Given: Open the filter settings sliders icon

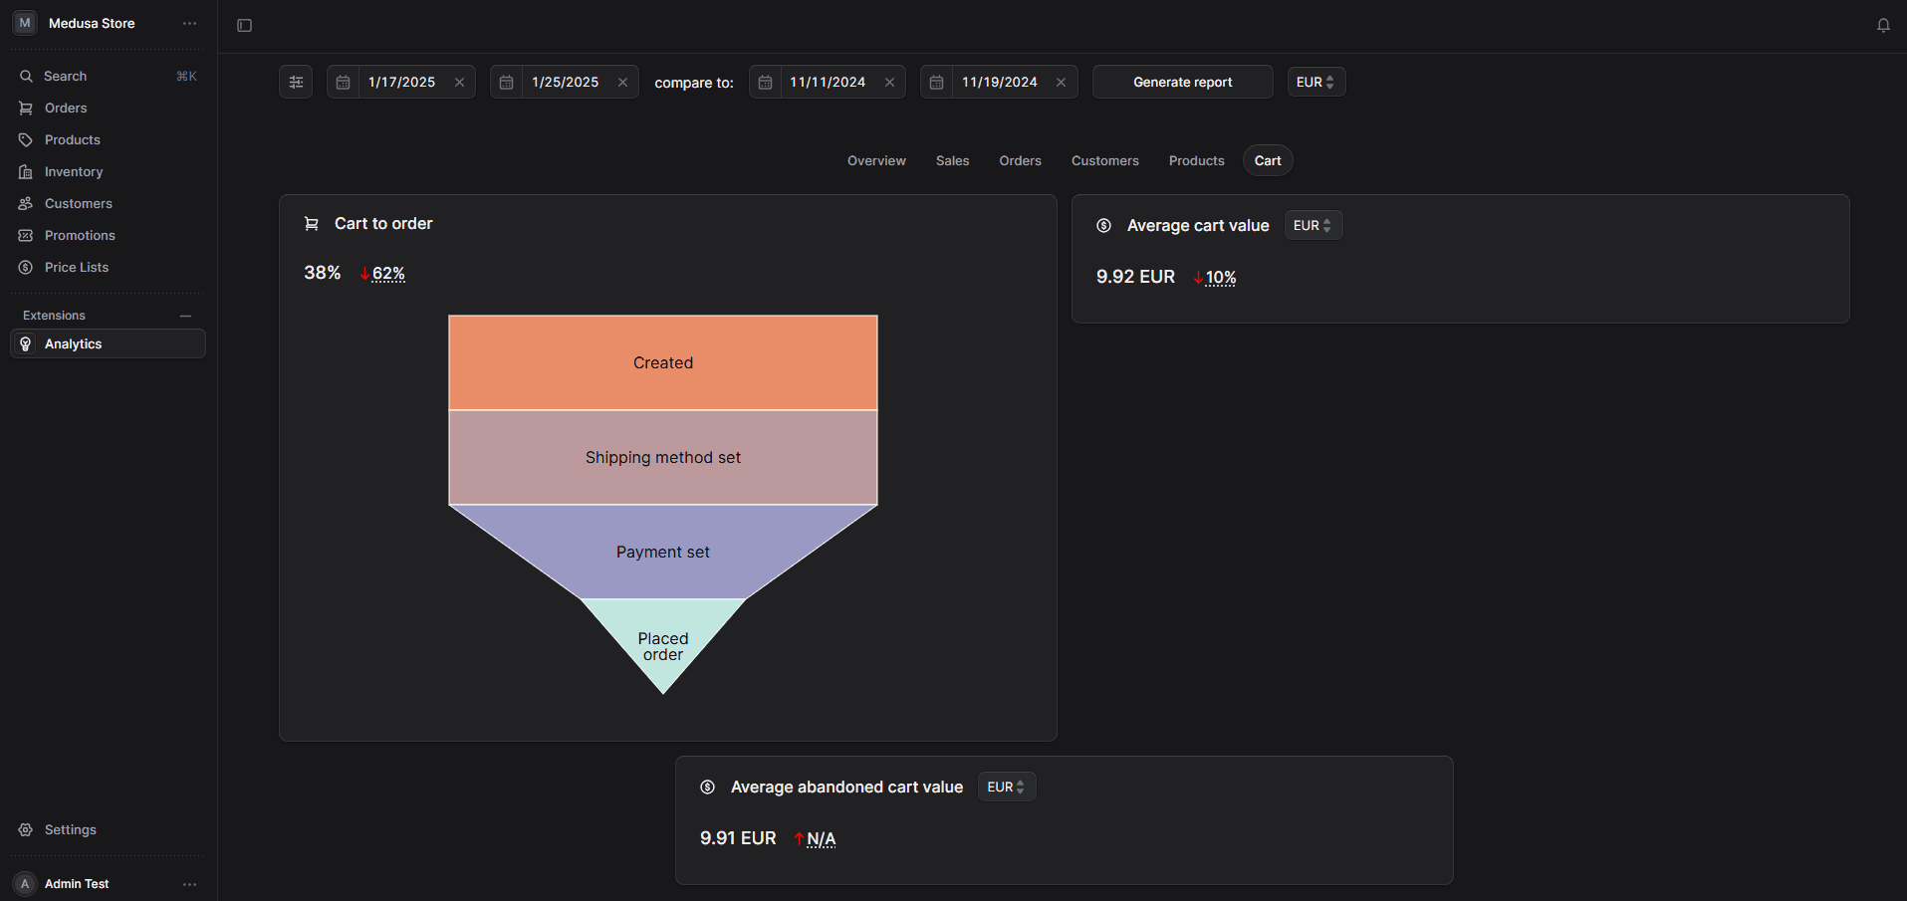Looking at the screenshot, I should tap(296, 83).
